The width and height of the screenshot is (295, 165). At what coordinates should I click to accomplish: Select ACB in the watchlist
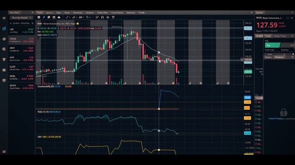tap(22, 59)
